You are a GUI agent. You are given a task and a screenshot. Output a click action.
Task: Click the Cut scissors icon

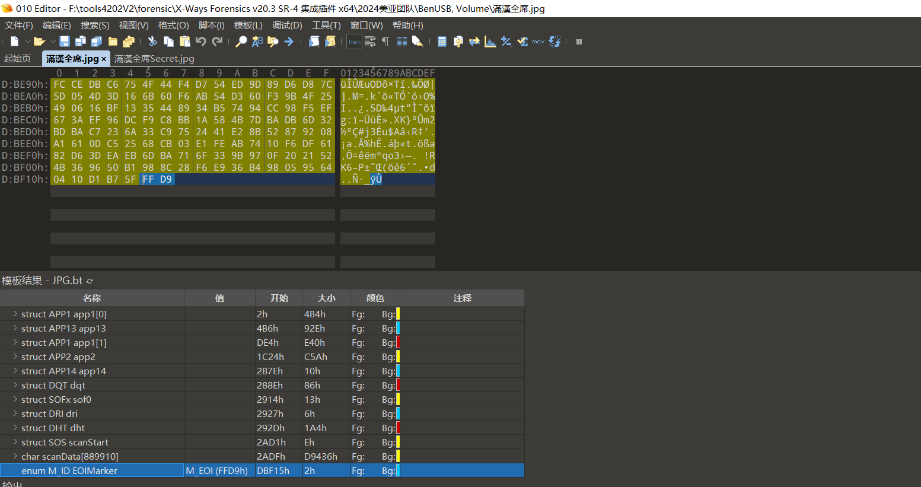[152, 42]
